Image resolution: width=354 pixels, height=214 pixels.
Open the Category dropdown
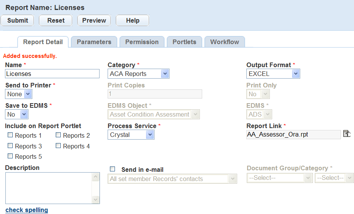click(138, 74)
